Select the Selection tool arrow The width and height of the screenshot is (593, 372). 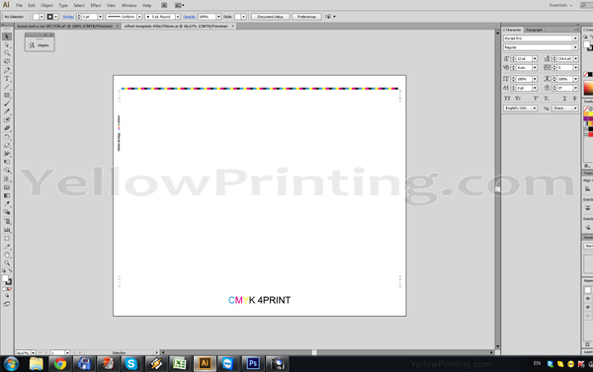[x=7, y=37]
